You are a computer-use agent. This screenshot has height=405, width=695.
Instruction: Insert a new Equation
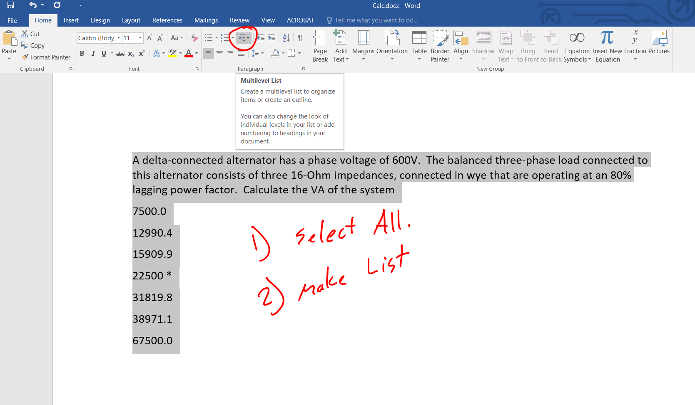pyautogui.click(x=607, y=46)
